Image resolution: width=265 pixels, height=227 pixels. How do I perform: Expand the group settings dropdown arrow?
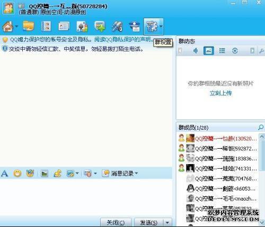pyautogui.click(x=161, y=26)
